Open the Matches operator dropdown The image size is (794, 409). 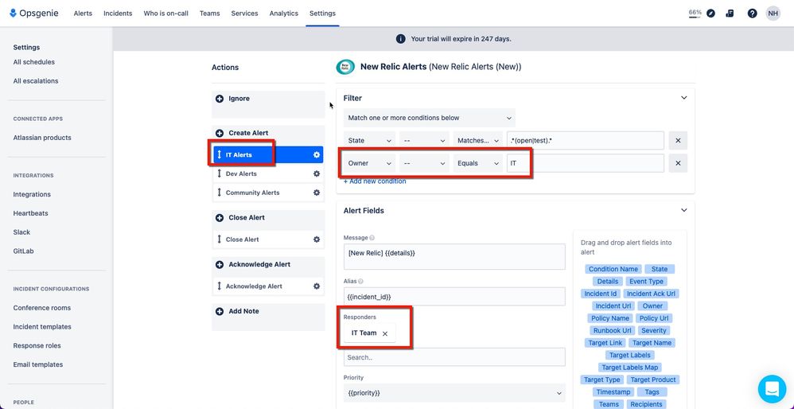pyautogui.click(x=477, y=141)
